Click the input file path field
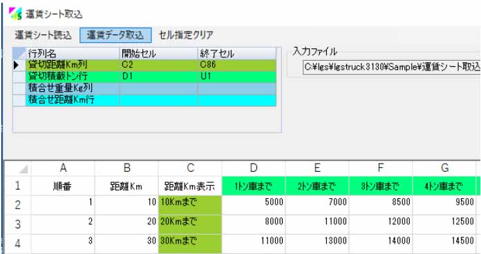 point(392,67)
